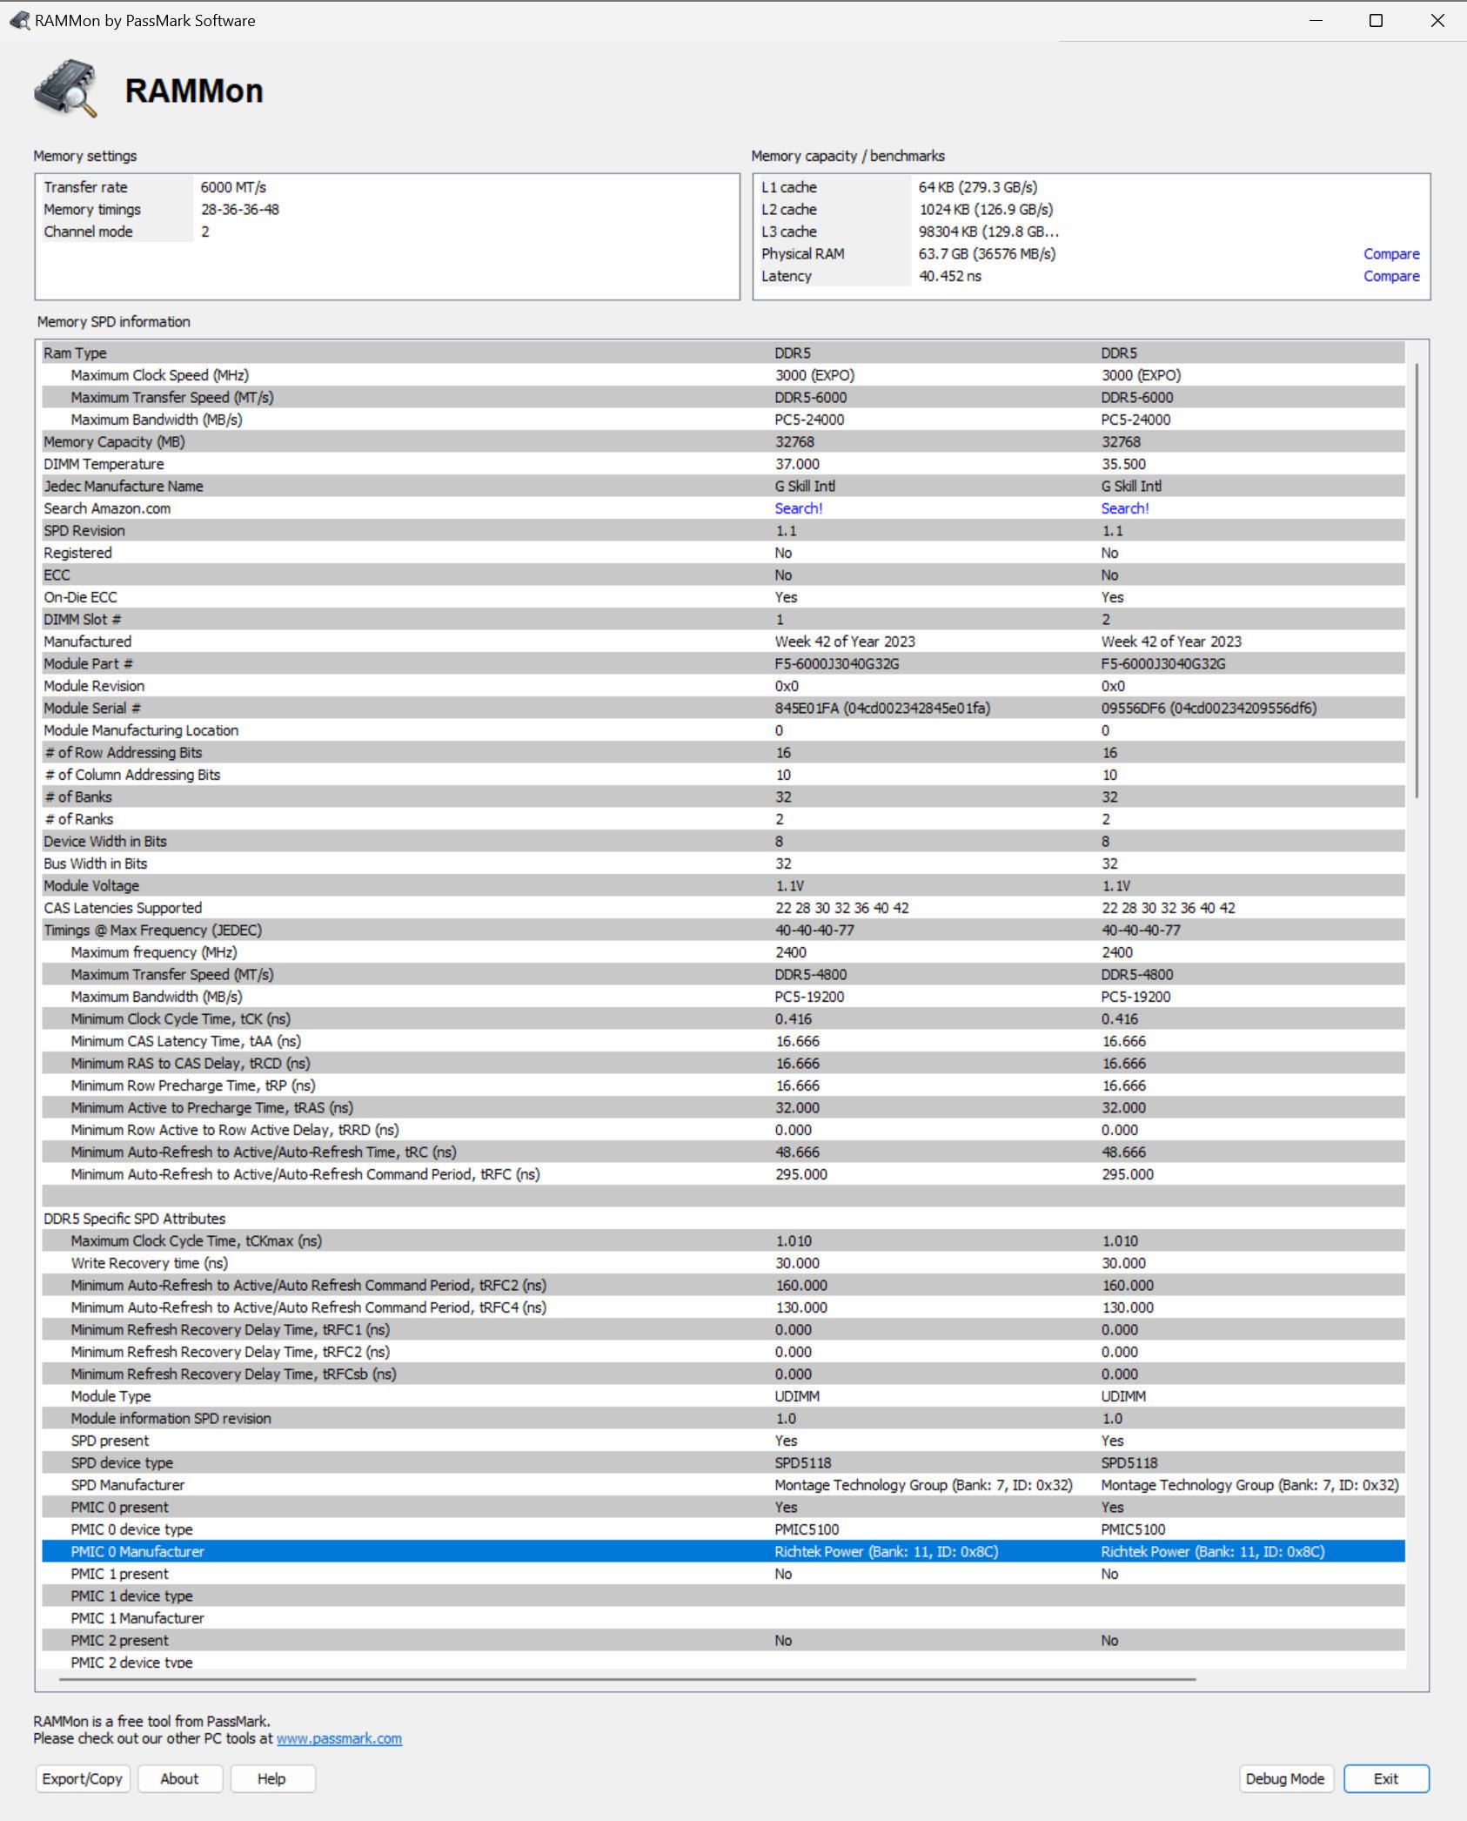Select the PMIC 2 present row
1467x1821 pixels.
pyautogui.click(x=723, y=1640)
